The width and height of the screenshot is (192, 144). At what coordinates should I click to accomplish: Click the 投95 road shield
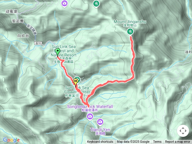coord(38,43)
